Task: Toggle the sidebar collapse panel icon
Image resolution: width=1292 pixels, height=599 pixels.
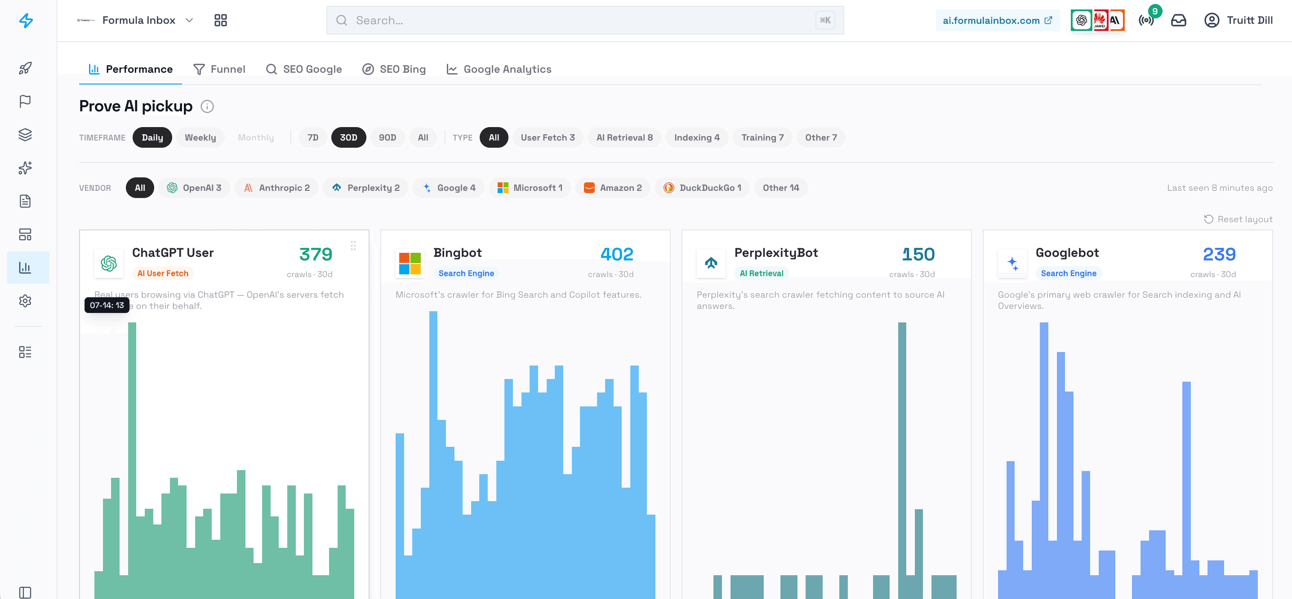Action: [25, 593]
